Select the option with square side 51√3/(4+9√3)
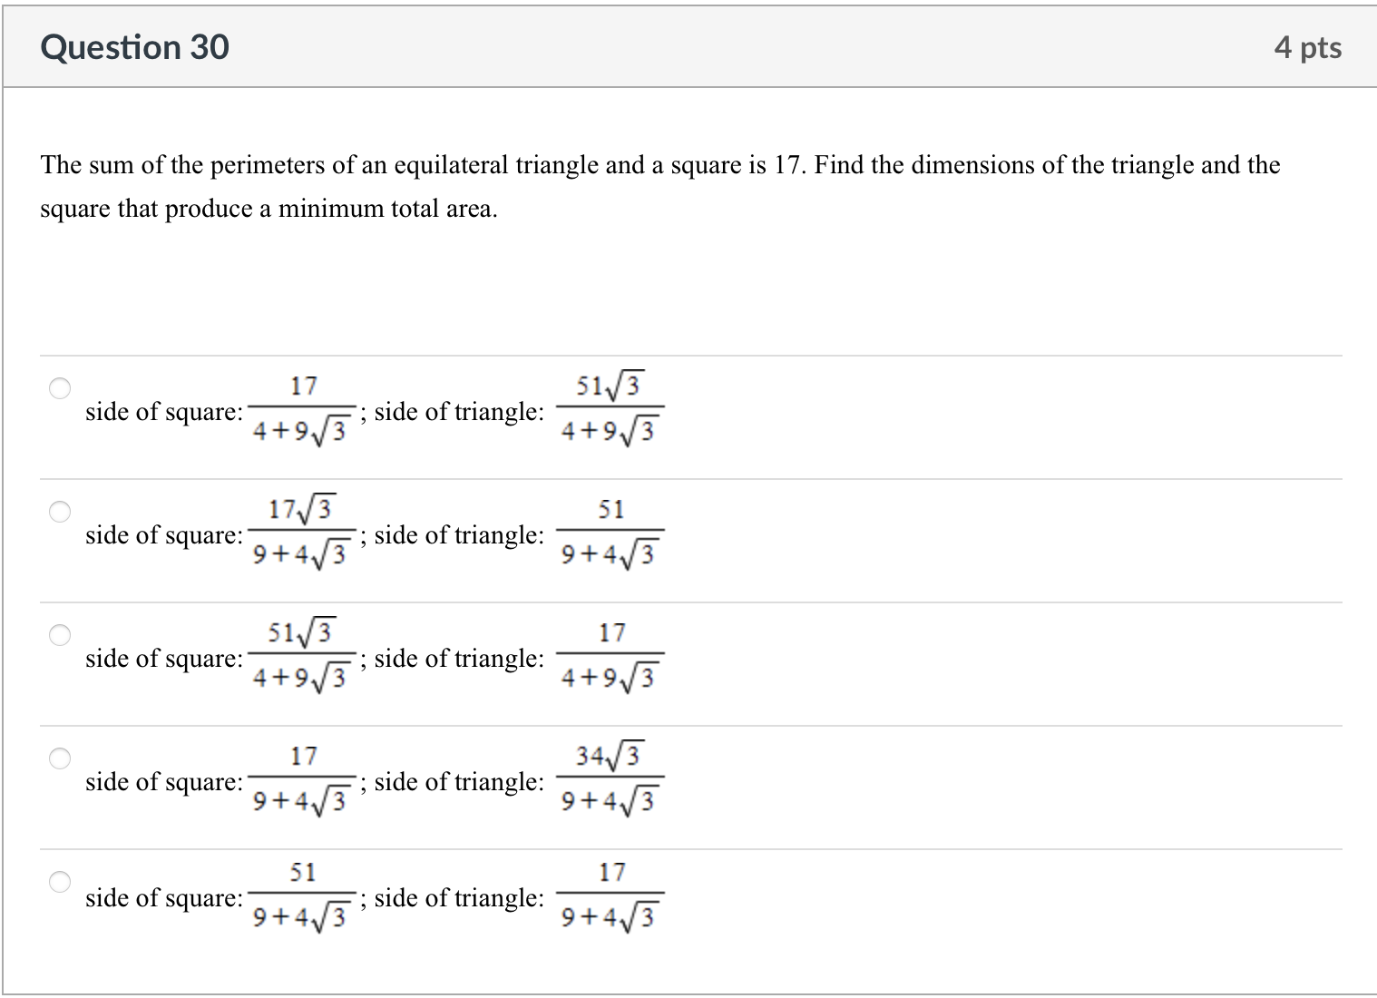 [59, 635]
